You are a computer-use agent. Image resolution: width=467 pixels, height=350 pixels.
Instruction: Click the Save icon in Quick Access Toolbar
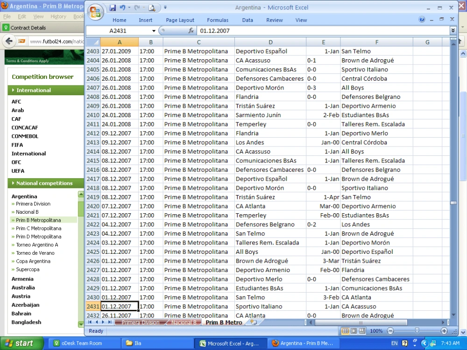click(x=113, y=8)
